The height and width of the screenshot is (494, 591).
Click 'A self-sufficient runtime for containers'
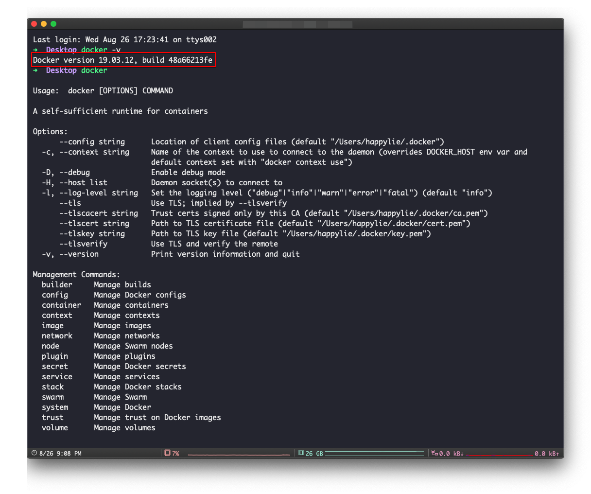point(121,111)
